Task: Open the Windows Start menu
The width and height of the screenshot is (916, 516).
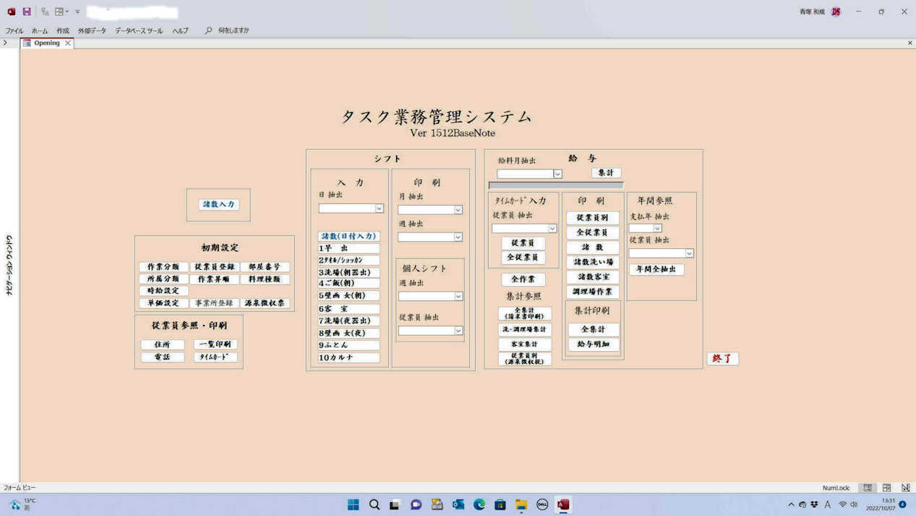Action: coord(354,504)
